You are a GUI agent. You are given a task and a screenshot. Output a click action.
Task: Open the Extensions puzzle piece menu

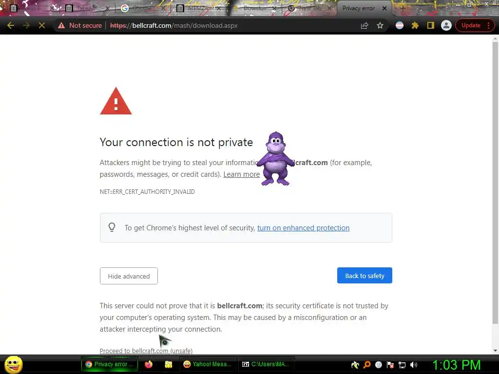pos(415,25)
